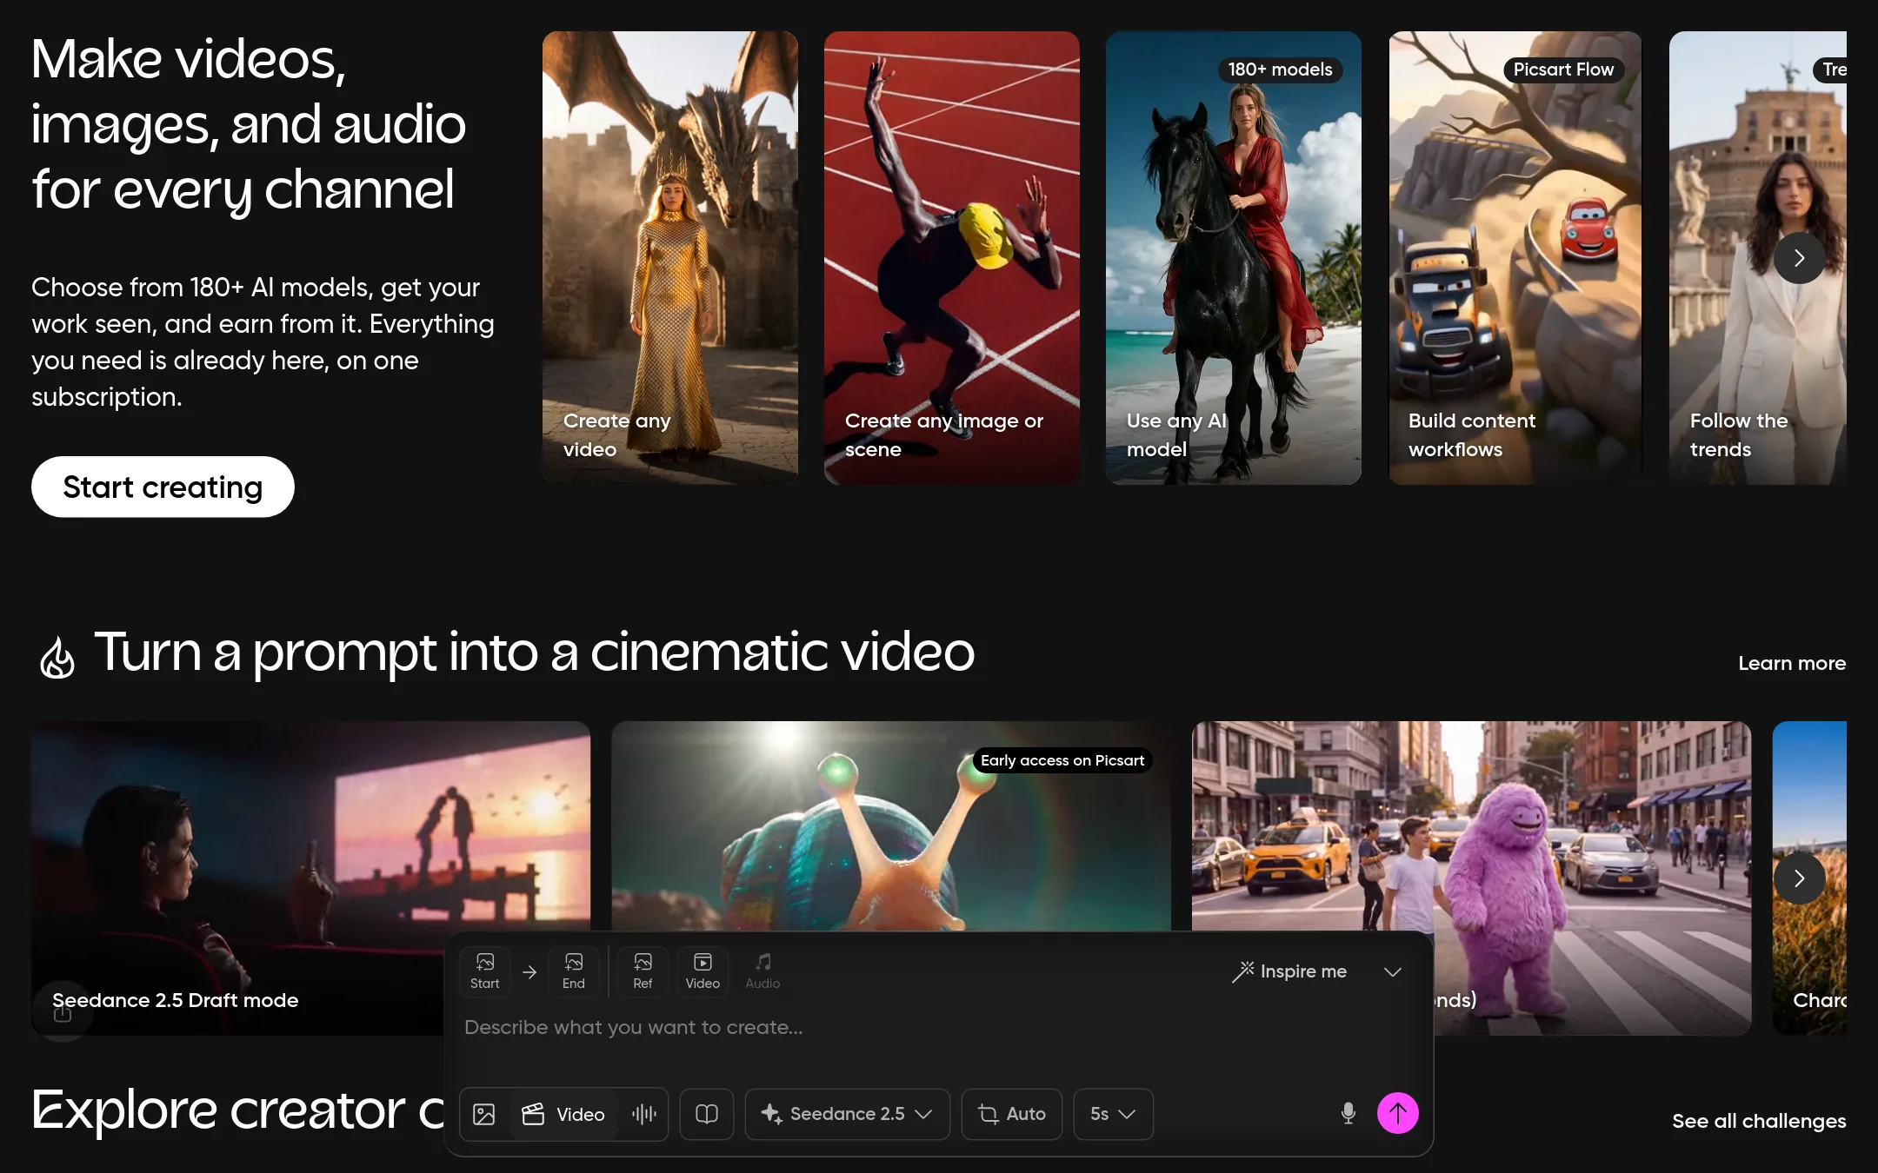
Task: Click the 'Turn a prompt into a cinematic video' heading
Action: pyautogui.click(x=534, y=652)
